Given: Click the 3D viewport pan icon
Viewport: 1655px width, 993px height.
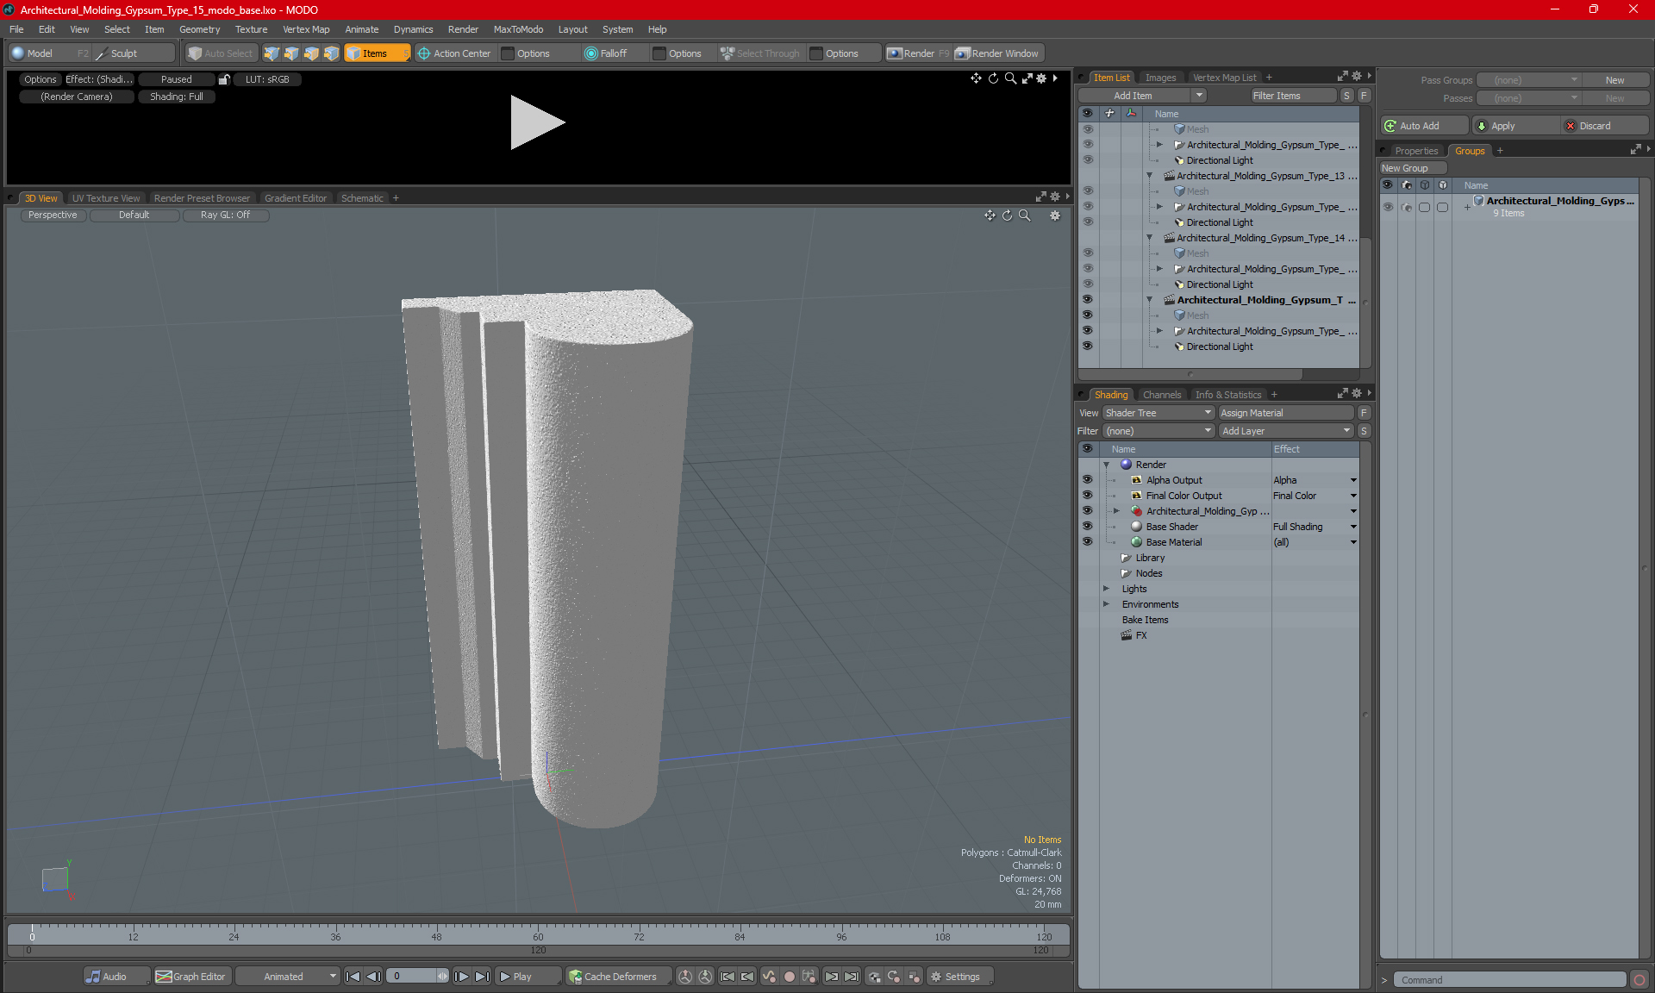Looking at the screenshot, I should click(990, 215).
